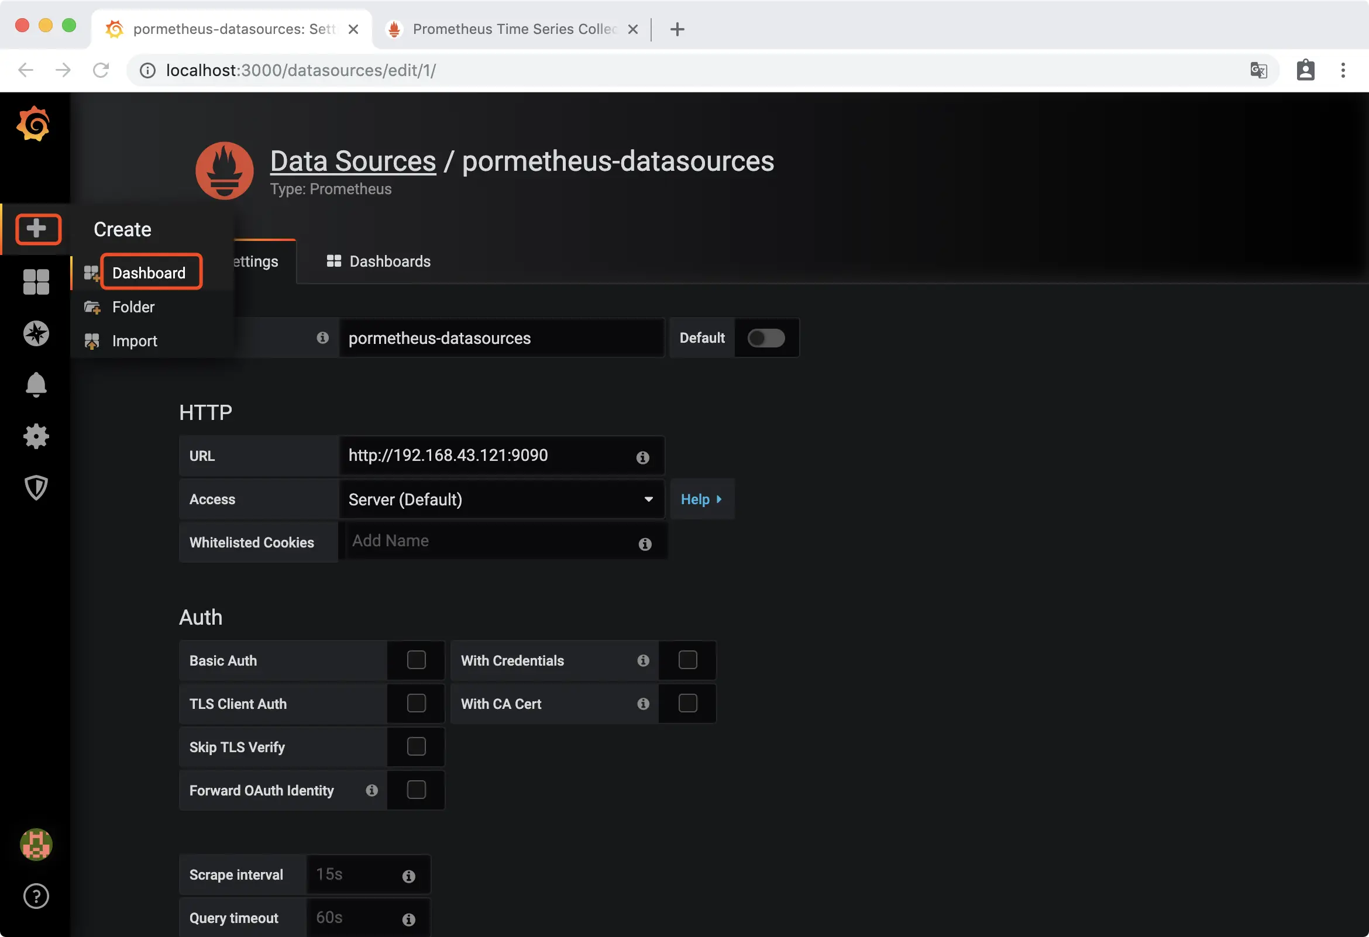Toggle the Default data source switch
The width and height of the screenshot is (1369, 937).
tap(766, 338)
